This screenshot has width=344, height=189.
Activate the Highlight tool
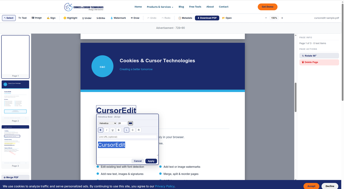(x=70, y=18)
